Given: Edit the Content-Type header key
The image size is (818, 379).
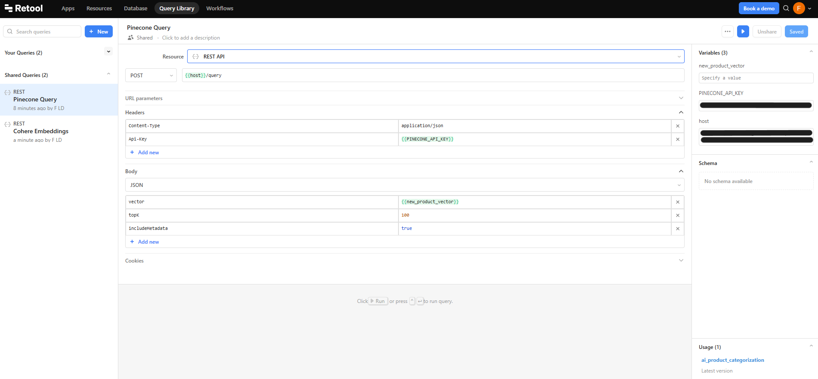Looking at the screenshot, I should pos(262,126).
